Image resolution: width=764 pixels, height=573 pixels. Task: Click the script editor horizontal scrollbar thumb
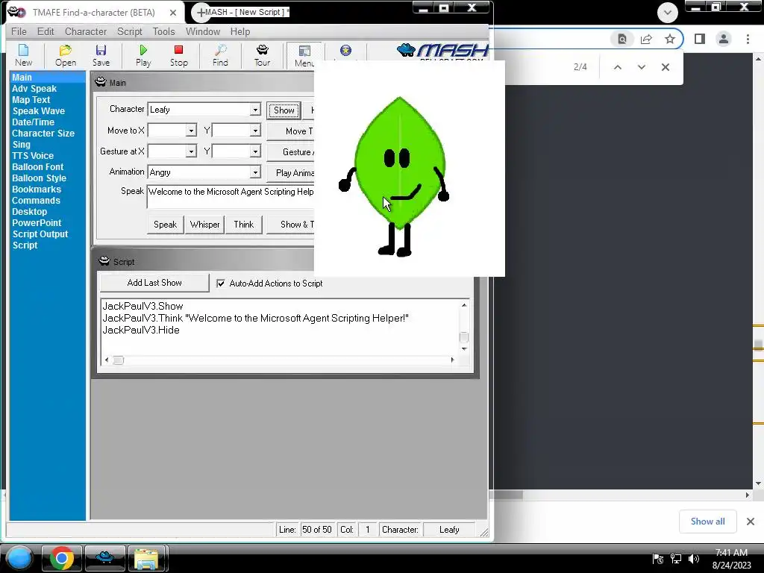[x=119, y=360]
